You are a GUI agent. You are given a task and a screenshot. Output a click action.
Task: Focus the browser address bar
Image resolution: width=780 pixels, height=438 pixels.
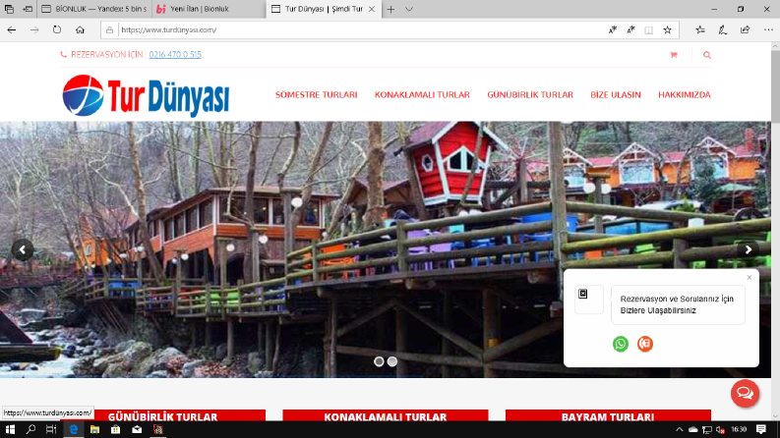tap(358, 29)
